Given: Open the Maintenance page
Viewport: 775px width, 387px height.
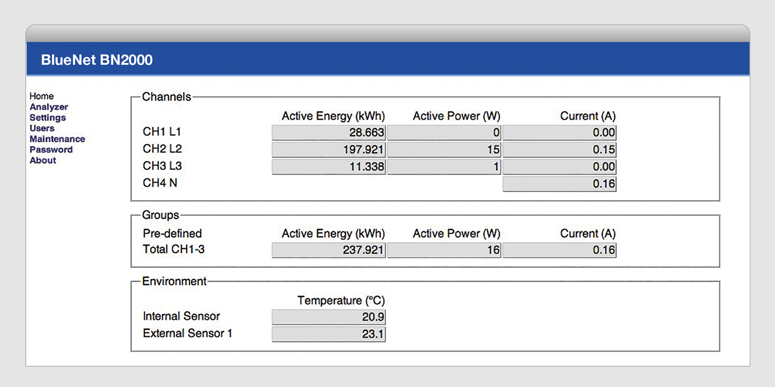Looking at the screenshot, I should click(x=57, y=139).
